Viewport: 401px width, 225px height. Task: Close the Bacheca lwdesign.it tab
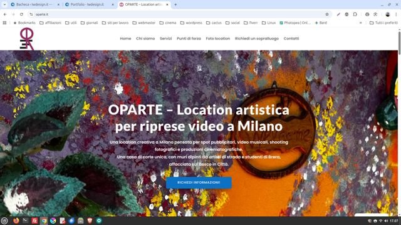[58, 4]
